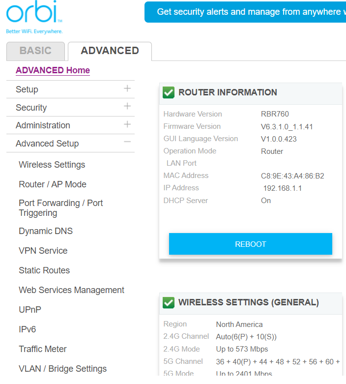Go to Router / AP Mode
Image resolution: width=346 pixels, height=384 pixels.
click(52, 184)
